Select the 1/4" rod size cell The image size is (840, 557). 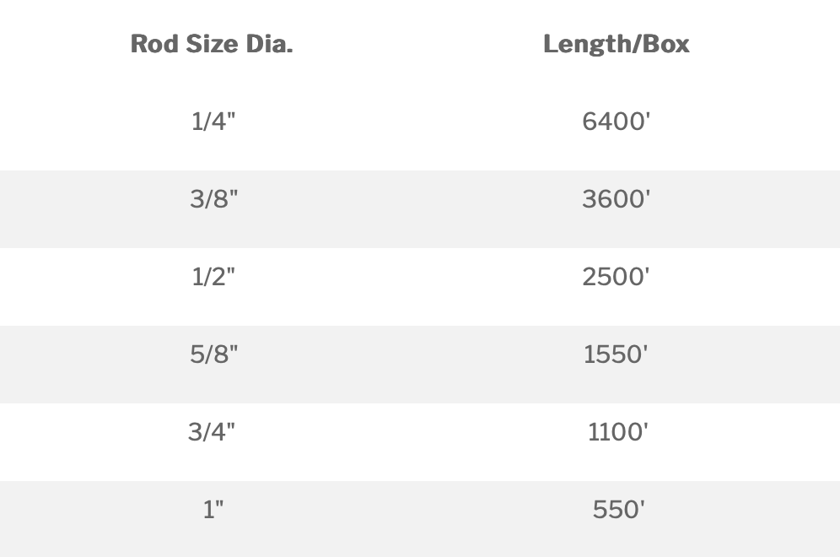213,122
